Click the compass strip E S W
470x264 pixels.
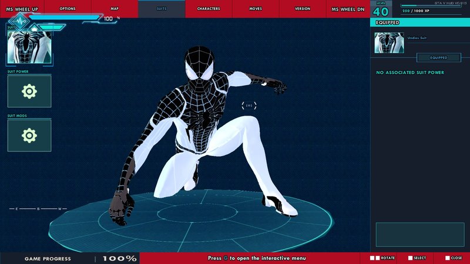38,209
